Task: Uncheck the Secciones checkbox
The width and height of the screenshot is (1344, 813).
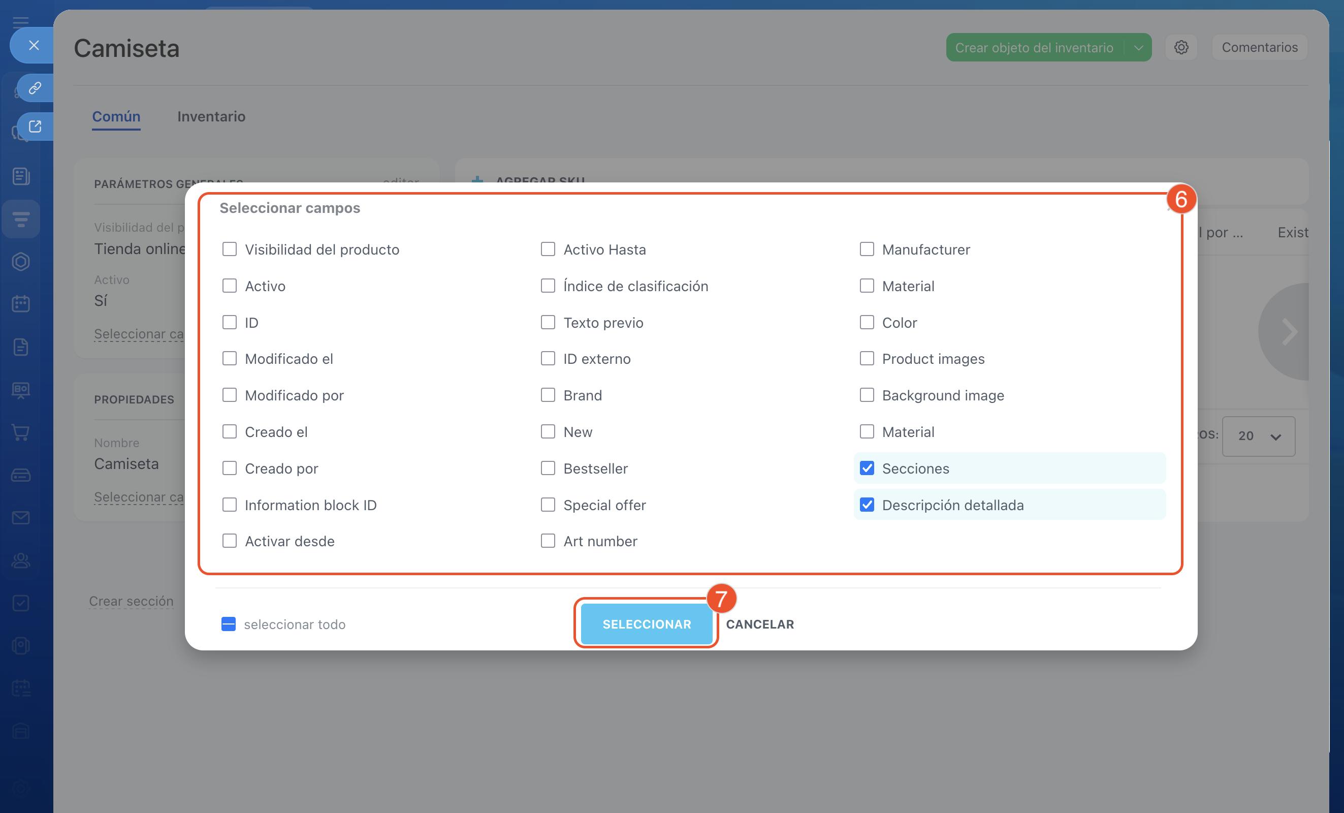Action: coord(867,468)
